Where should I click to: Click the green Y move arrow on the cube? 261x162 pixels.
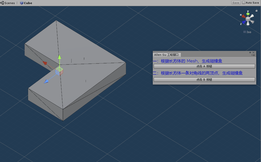60,57
